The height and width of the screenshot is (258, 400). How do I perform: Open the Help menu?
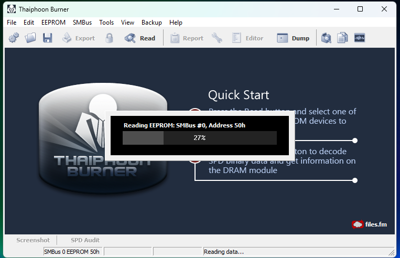[x=176, y=23]
